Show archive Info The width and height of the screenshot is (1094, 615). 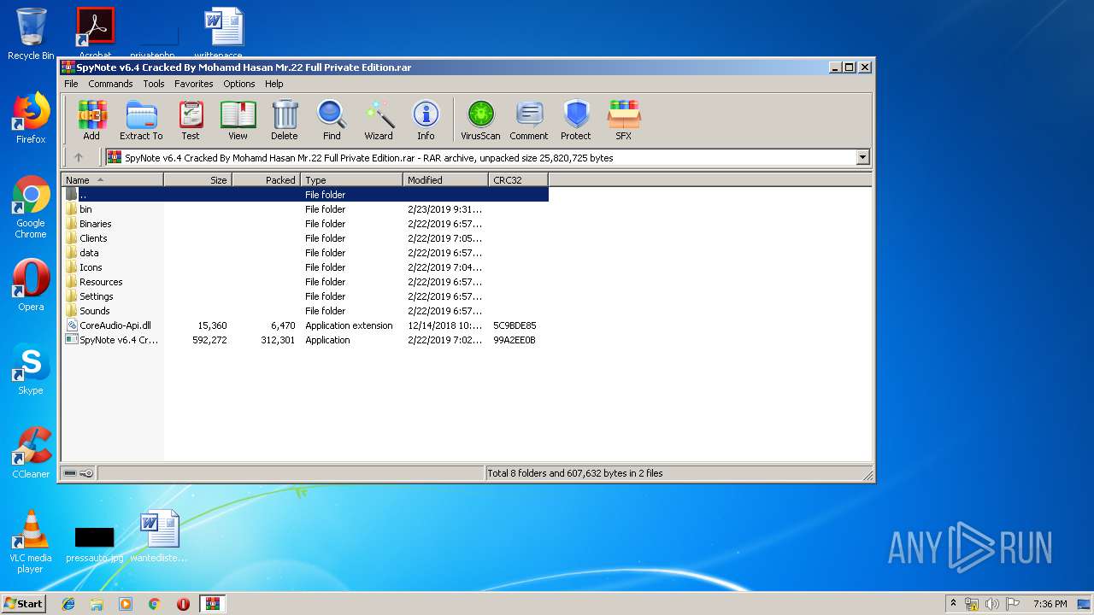point(426,120)
